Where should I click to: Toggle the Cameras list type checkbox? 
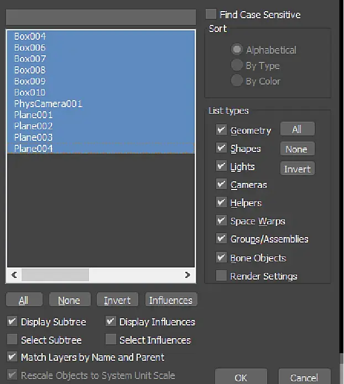222,185
